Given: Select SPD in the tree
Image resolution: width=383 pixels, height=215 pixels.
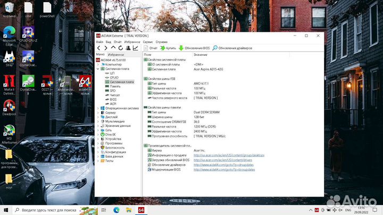Looking at the screenshot, I should point(113,91).
